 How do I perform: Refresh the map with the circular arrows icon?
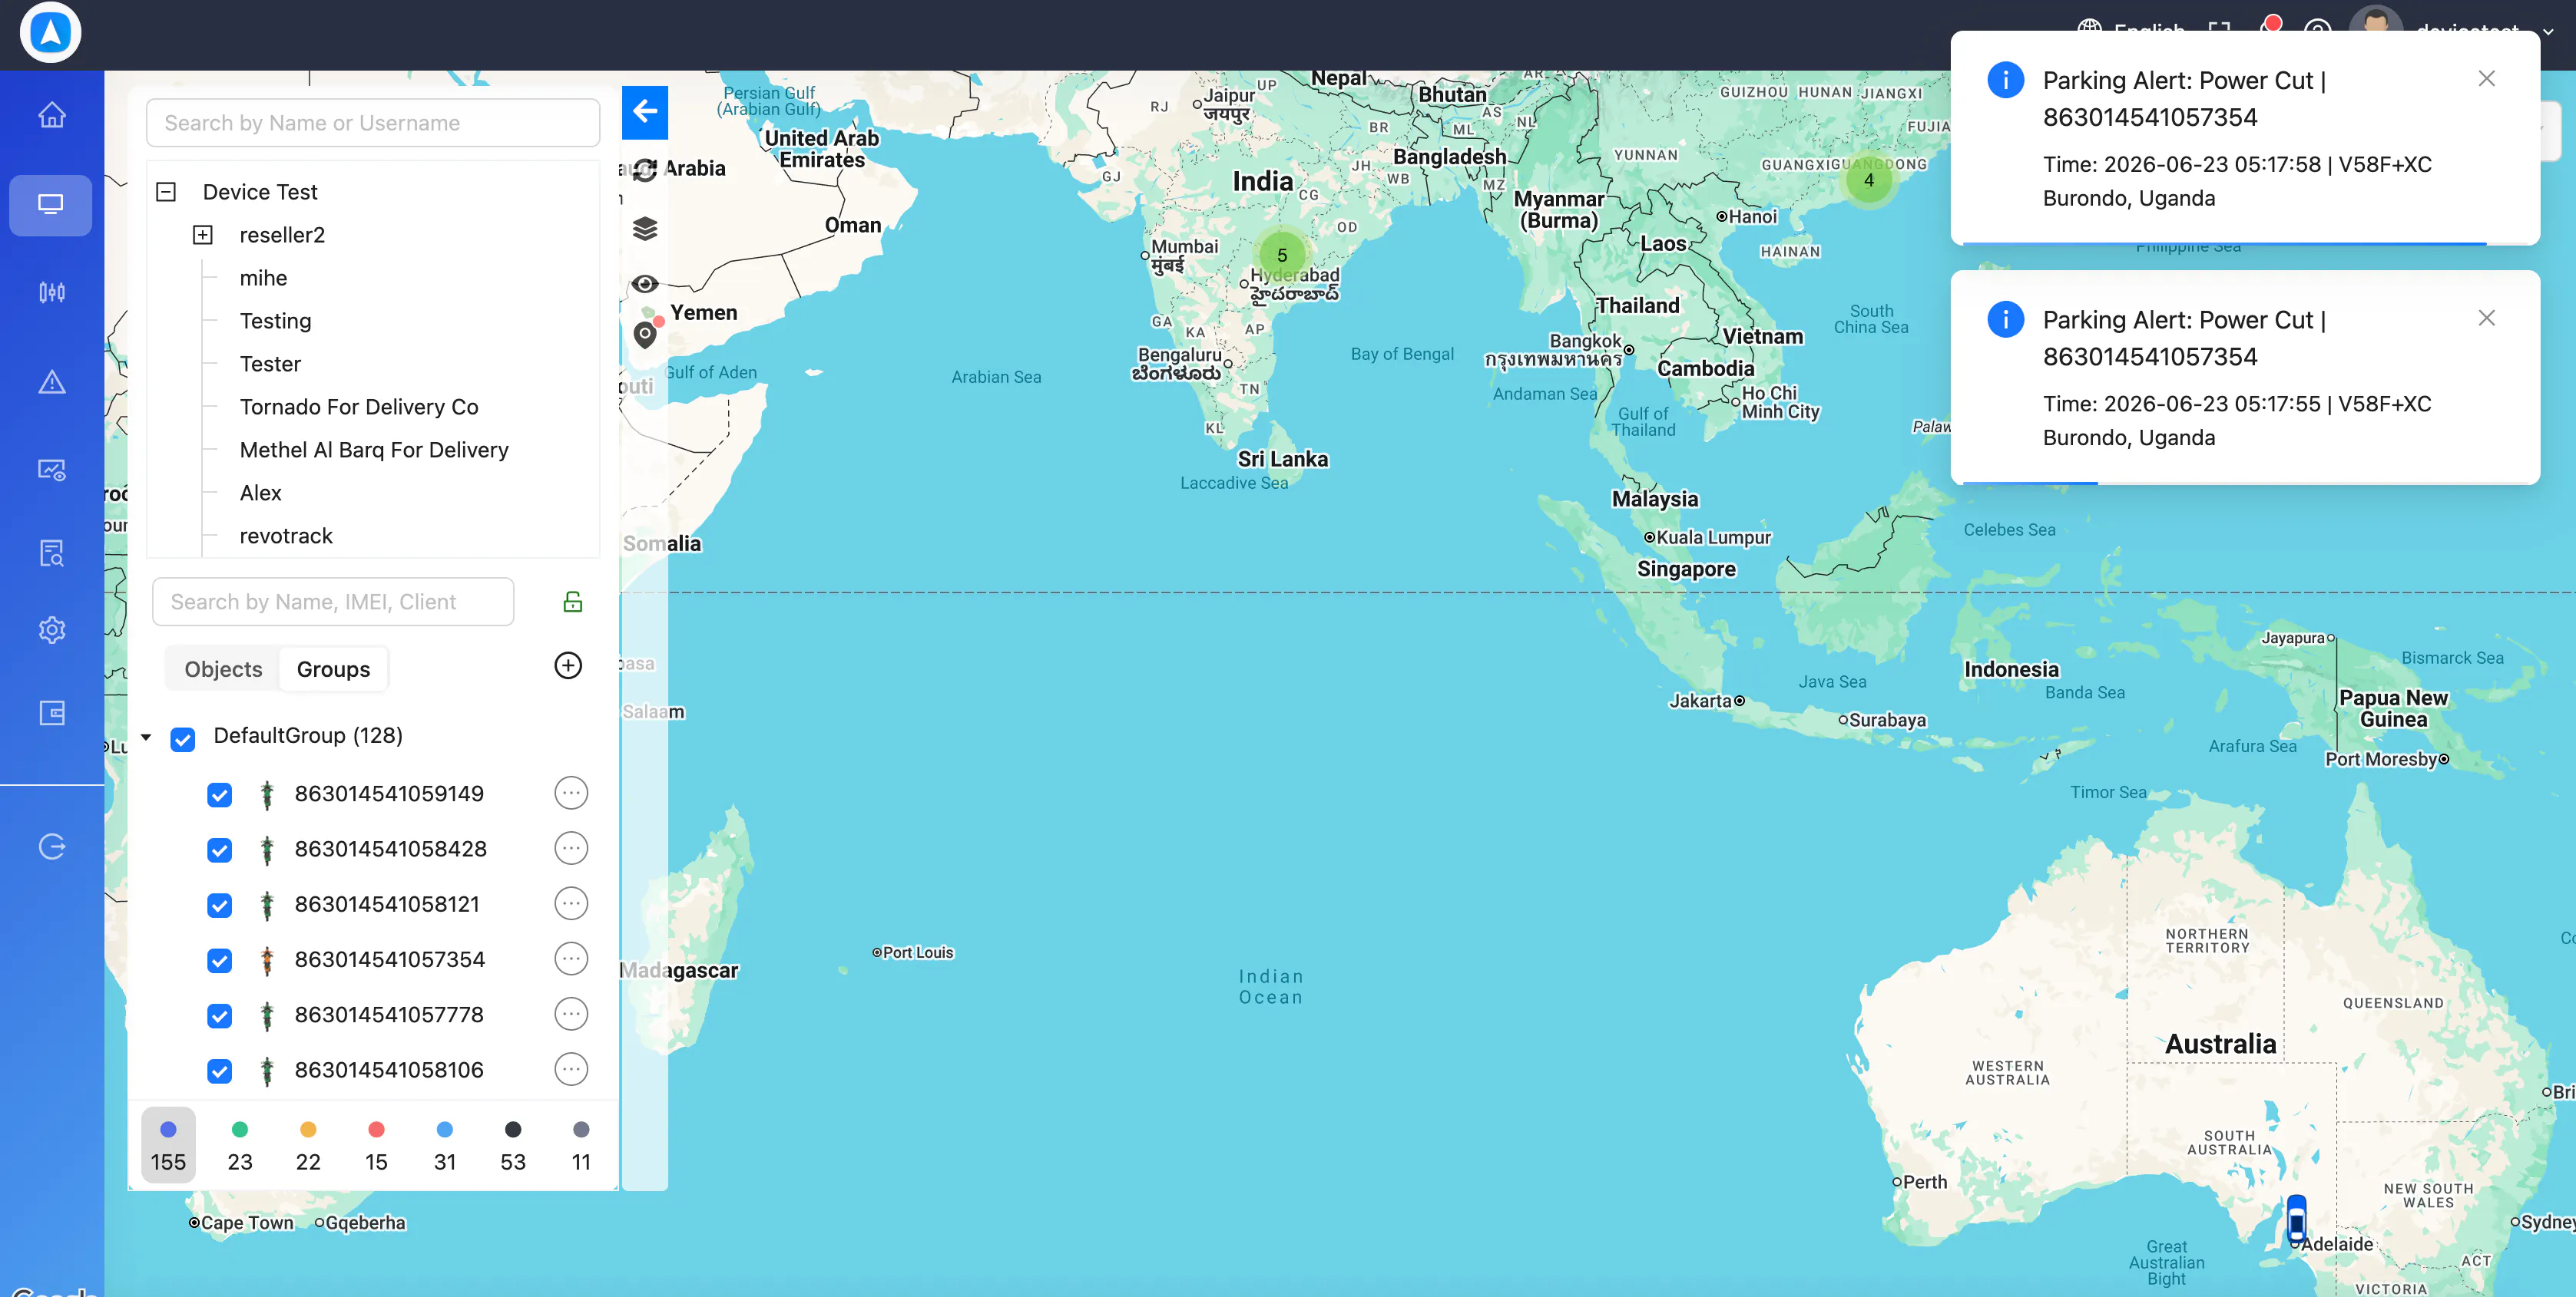pyautogui.click(x=645, y=170)
